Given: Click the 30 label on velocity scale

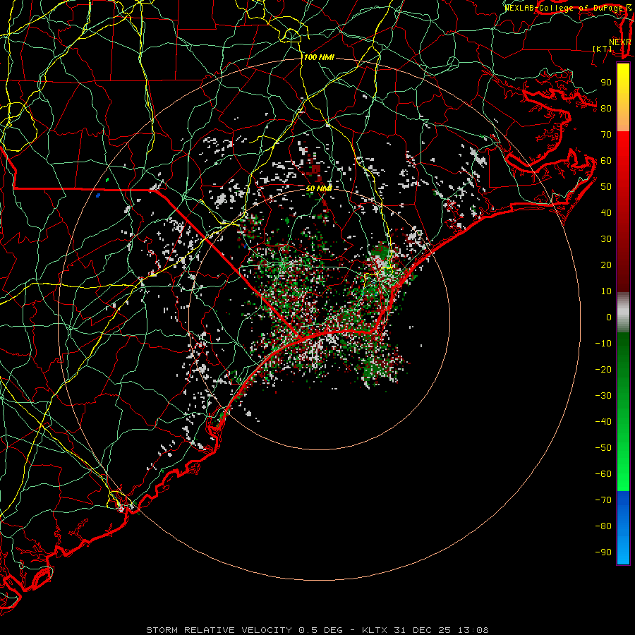Looking at the screenshot, I should (x=606, y=239).
